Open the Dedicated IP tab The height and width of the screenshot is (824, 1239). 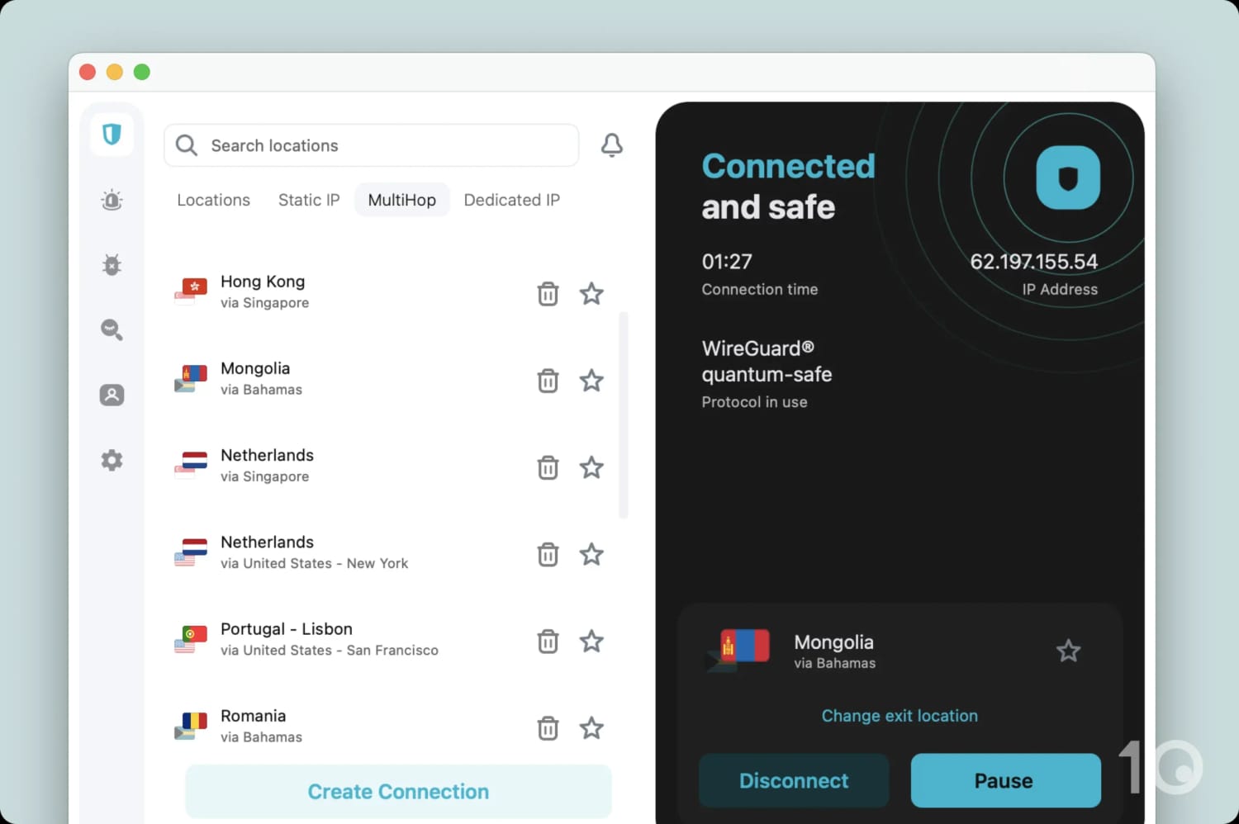click(x=511, y=200)
